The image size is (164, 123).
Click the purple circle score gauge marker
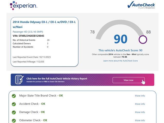[x=143, y=39]
